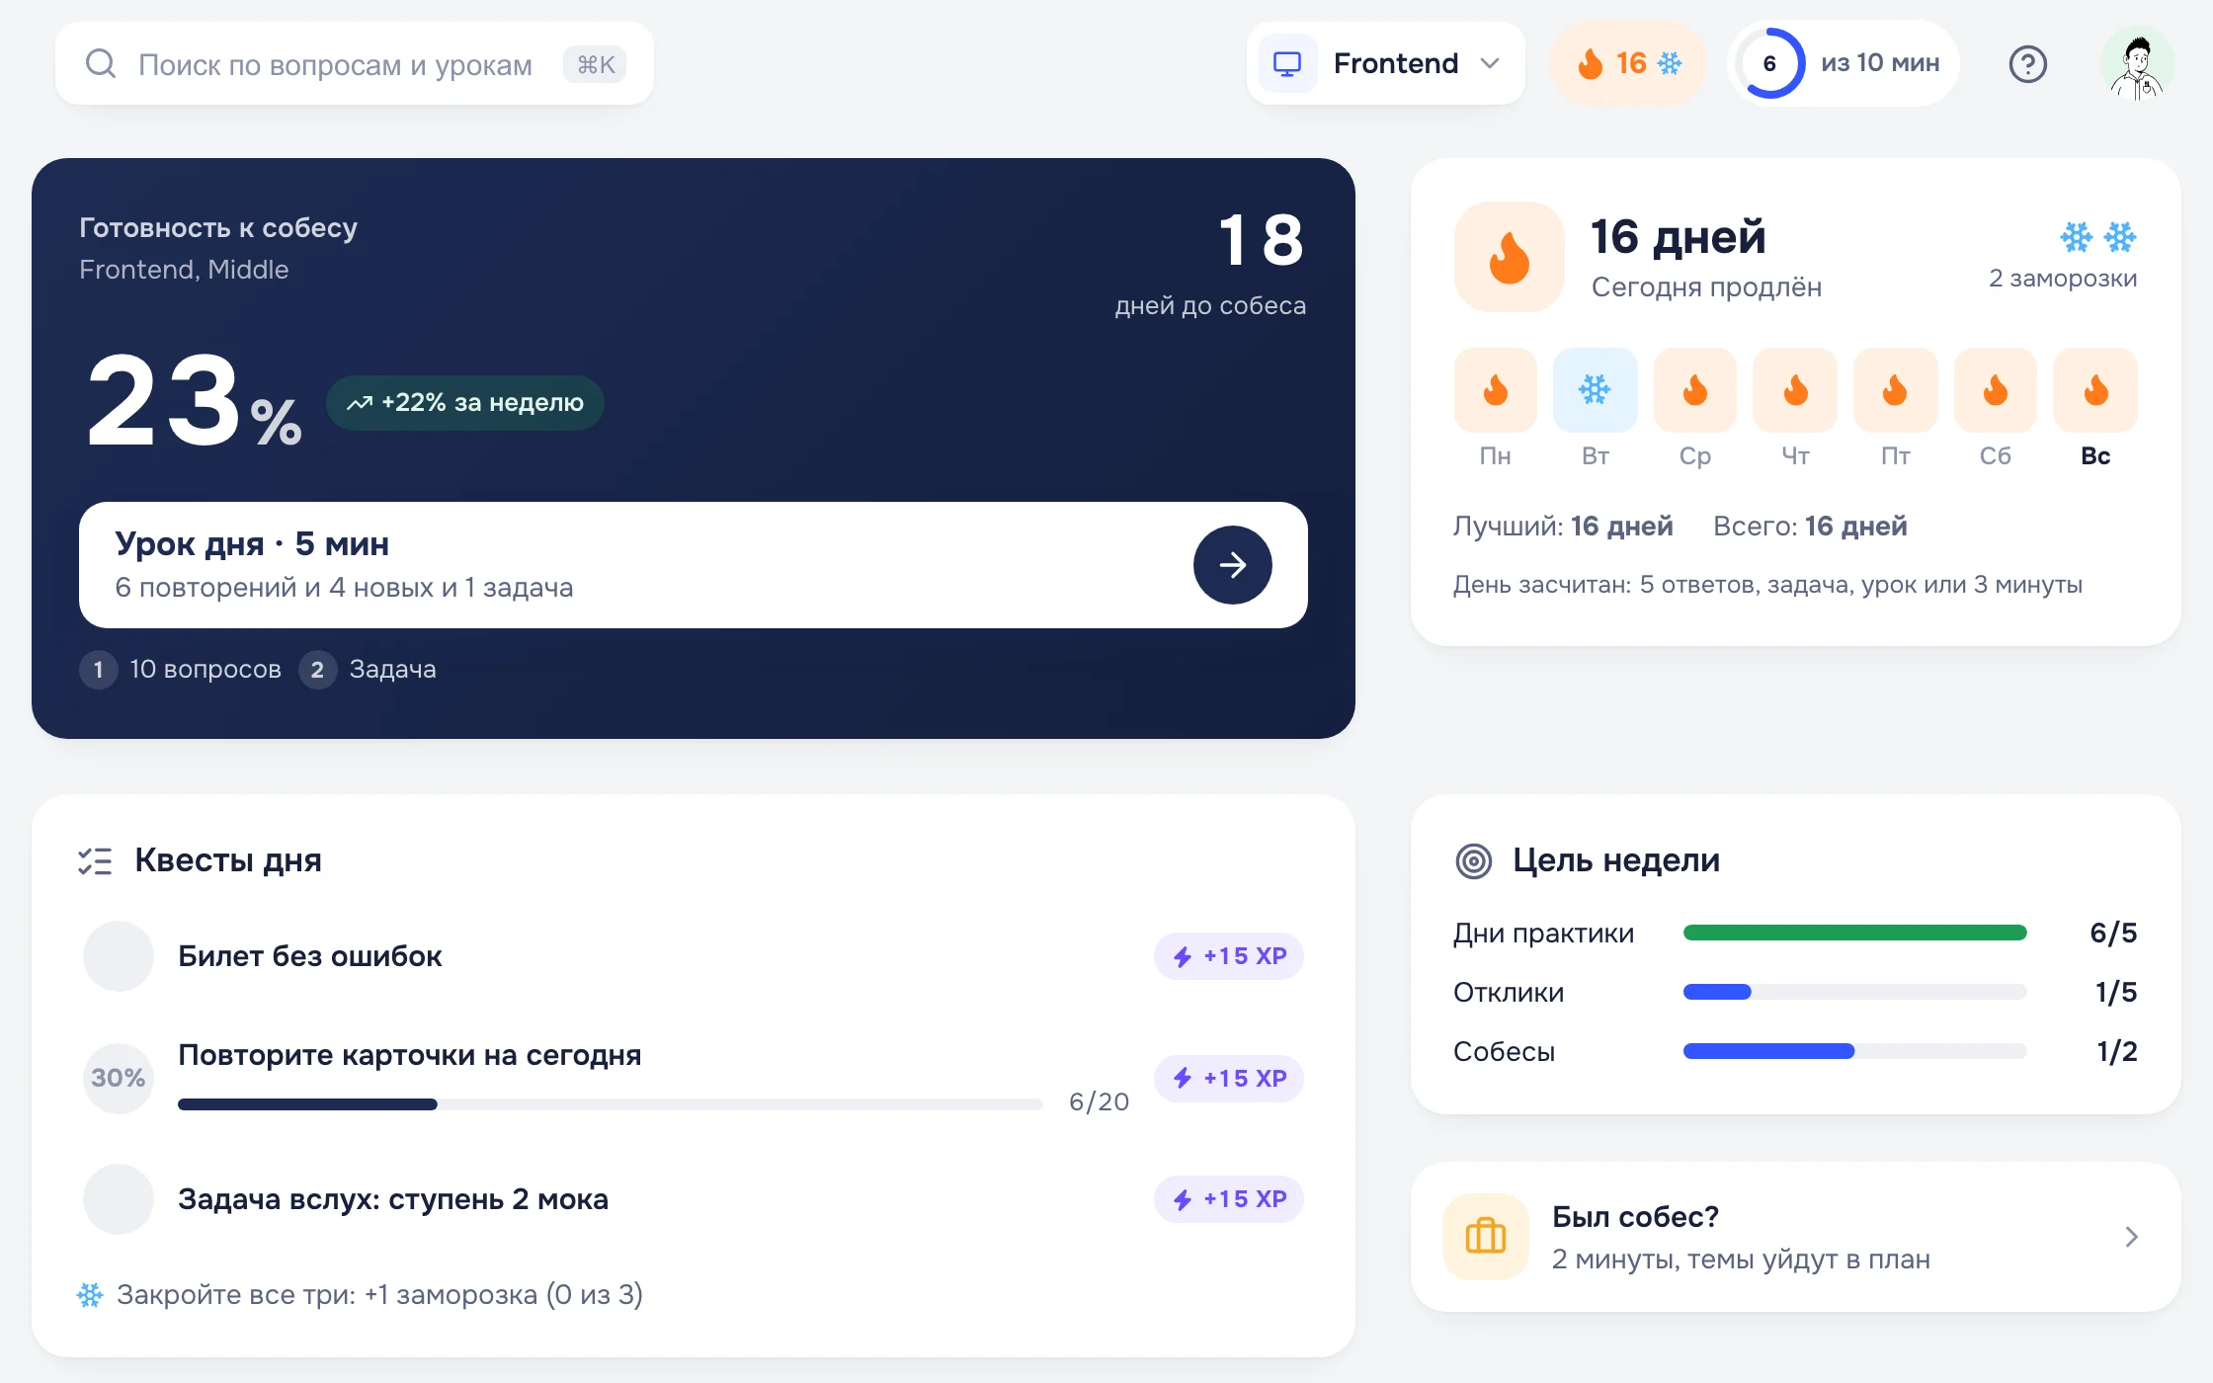Screen dimensions: 2213x1383
Task: Click the Цель недели target icon
Action: 1473,860
